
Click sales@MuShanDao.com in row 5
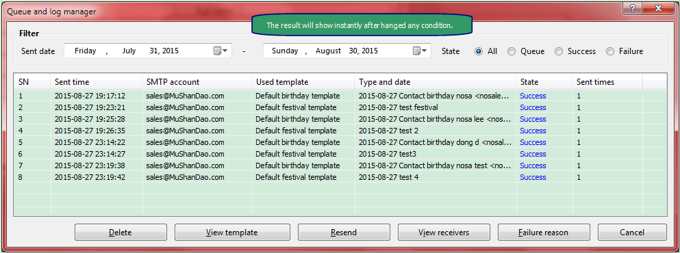coord(185,142)
